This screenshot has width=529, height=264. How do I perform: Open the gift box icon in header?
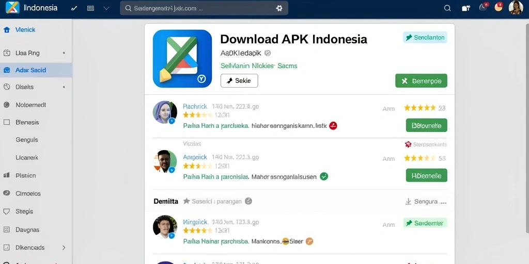tap(466, 8)
